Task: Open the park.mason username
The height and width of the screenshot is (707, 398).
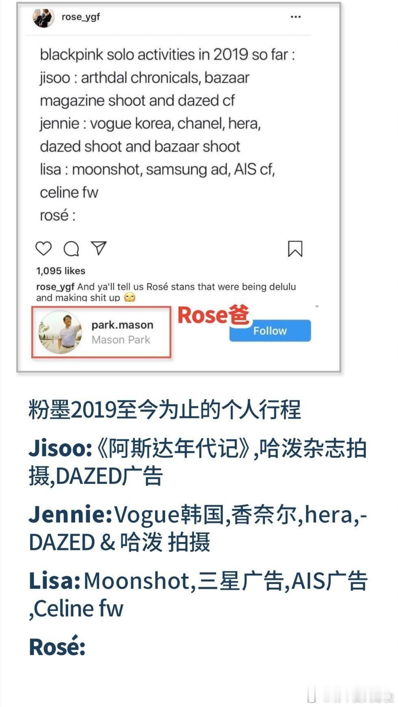Action: pos(122,325)
